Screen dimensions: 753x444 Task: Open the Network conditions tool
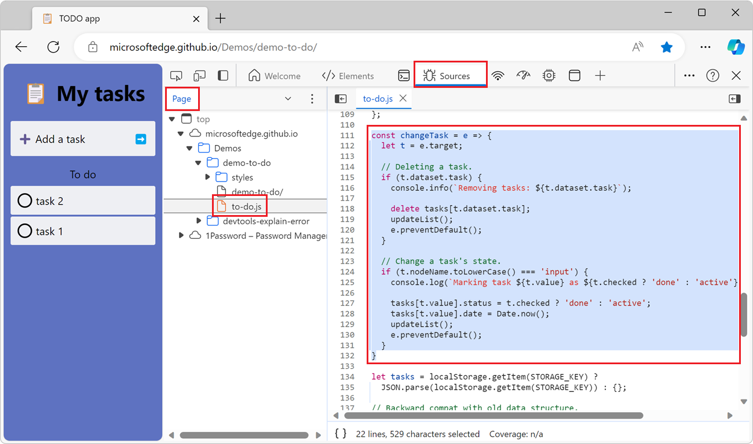[498, 75]
